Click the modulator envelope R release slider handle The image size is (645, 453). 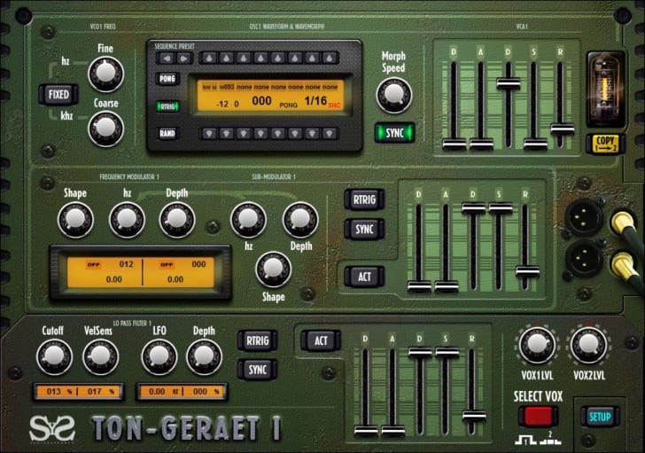[528, 271]
